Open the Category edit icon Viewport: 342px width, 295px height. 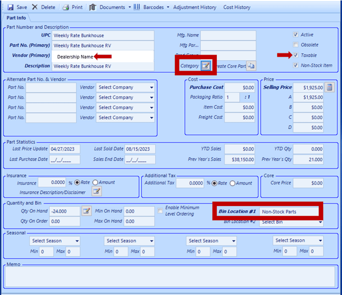[205, 66]
